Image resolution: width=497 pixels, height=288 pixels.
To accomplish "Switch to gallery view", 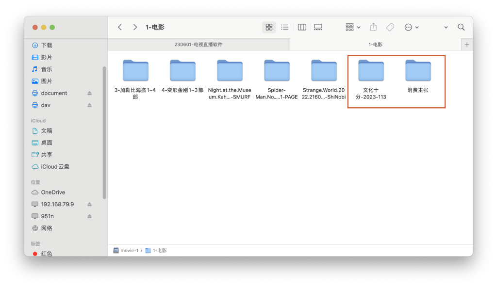I will (x=318, y=27).
